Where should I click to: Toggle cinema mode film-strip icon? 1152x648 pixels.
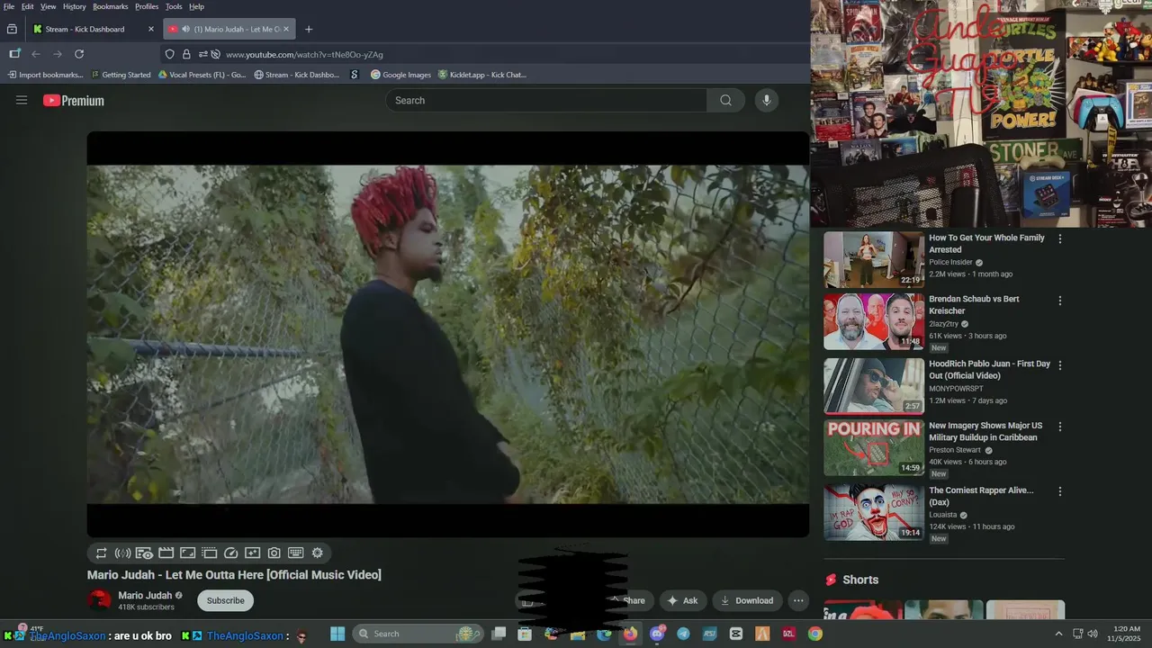(x=166, y=553)
